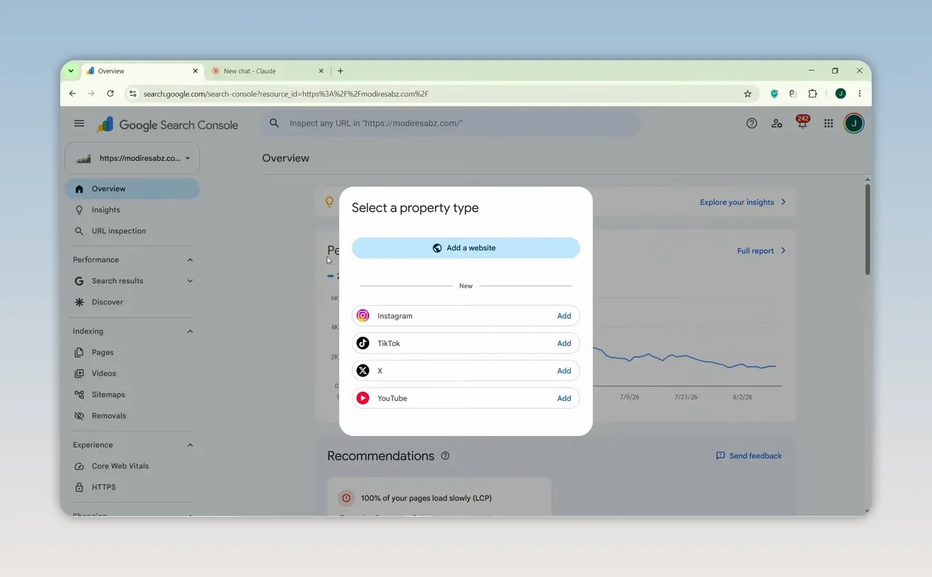Add an Instagram property
The height and width of the screenshot is (577, 932).
[x=564, y=316]
